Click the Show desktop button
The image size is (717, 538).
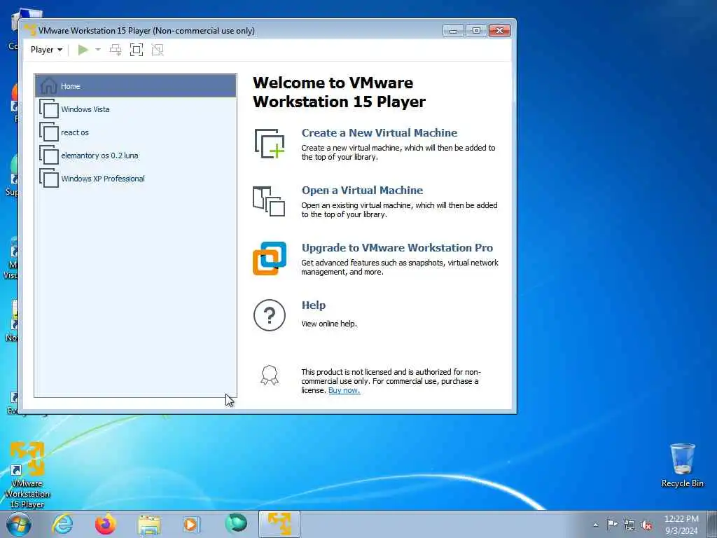tap(712, 525)
